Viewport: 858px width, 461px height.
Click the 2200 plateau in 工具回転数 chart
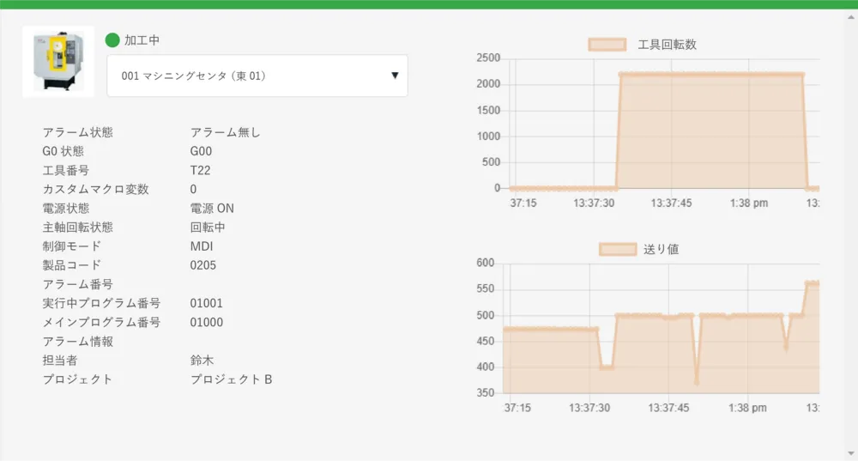pos(710,75)
